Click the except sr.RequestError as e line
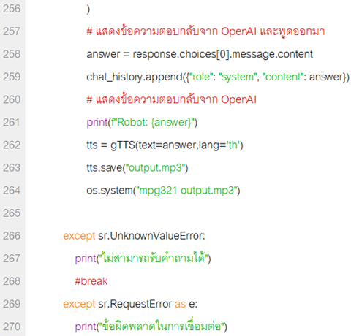The height and width of the screenshot is (336, 351). (x=130, y=304)
